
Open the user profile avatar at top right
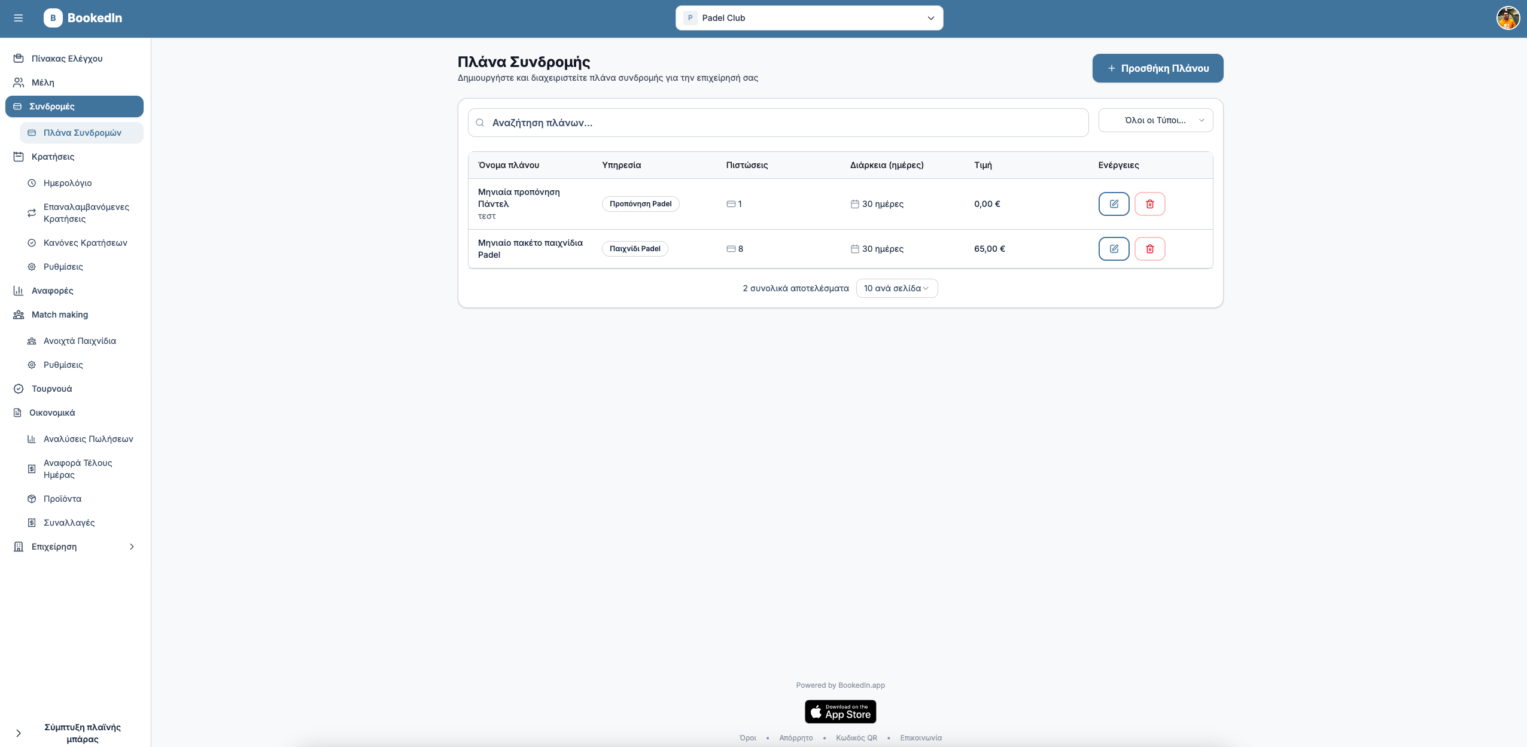pyautogui.click(x=1508, y=18)
